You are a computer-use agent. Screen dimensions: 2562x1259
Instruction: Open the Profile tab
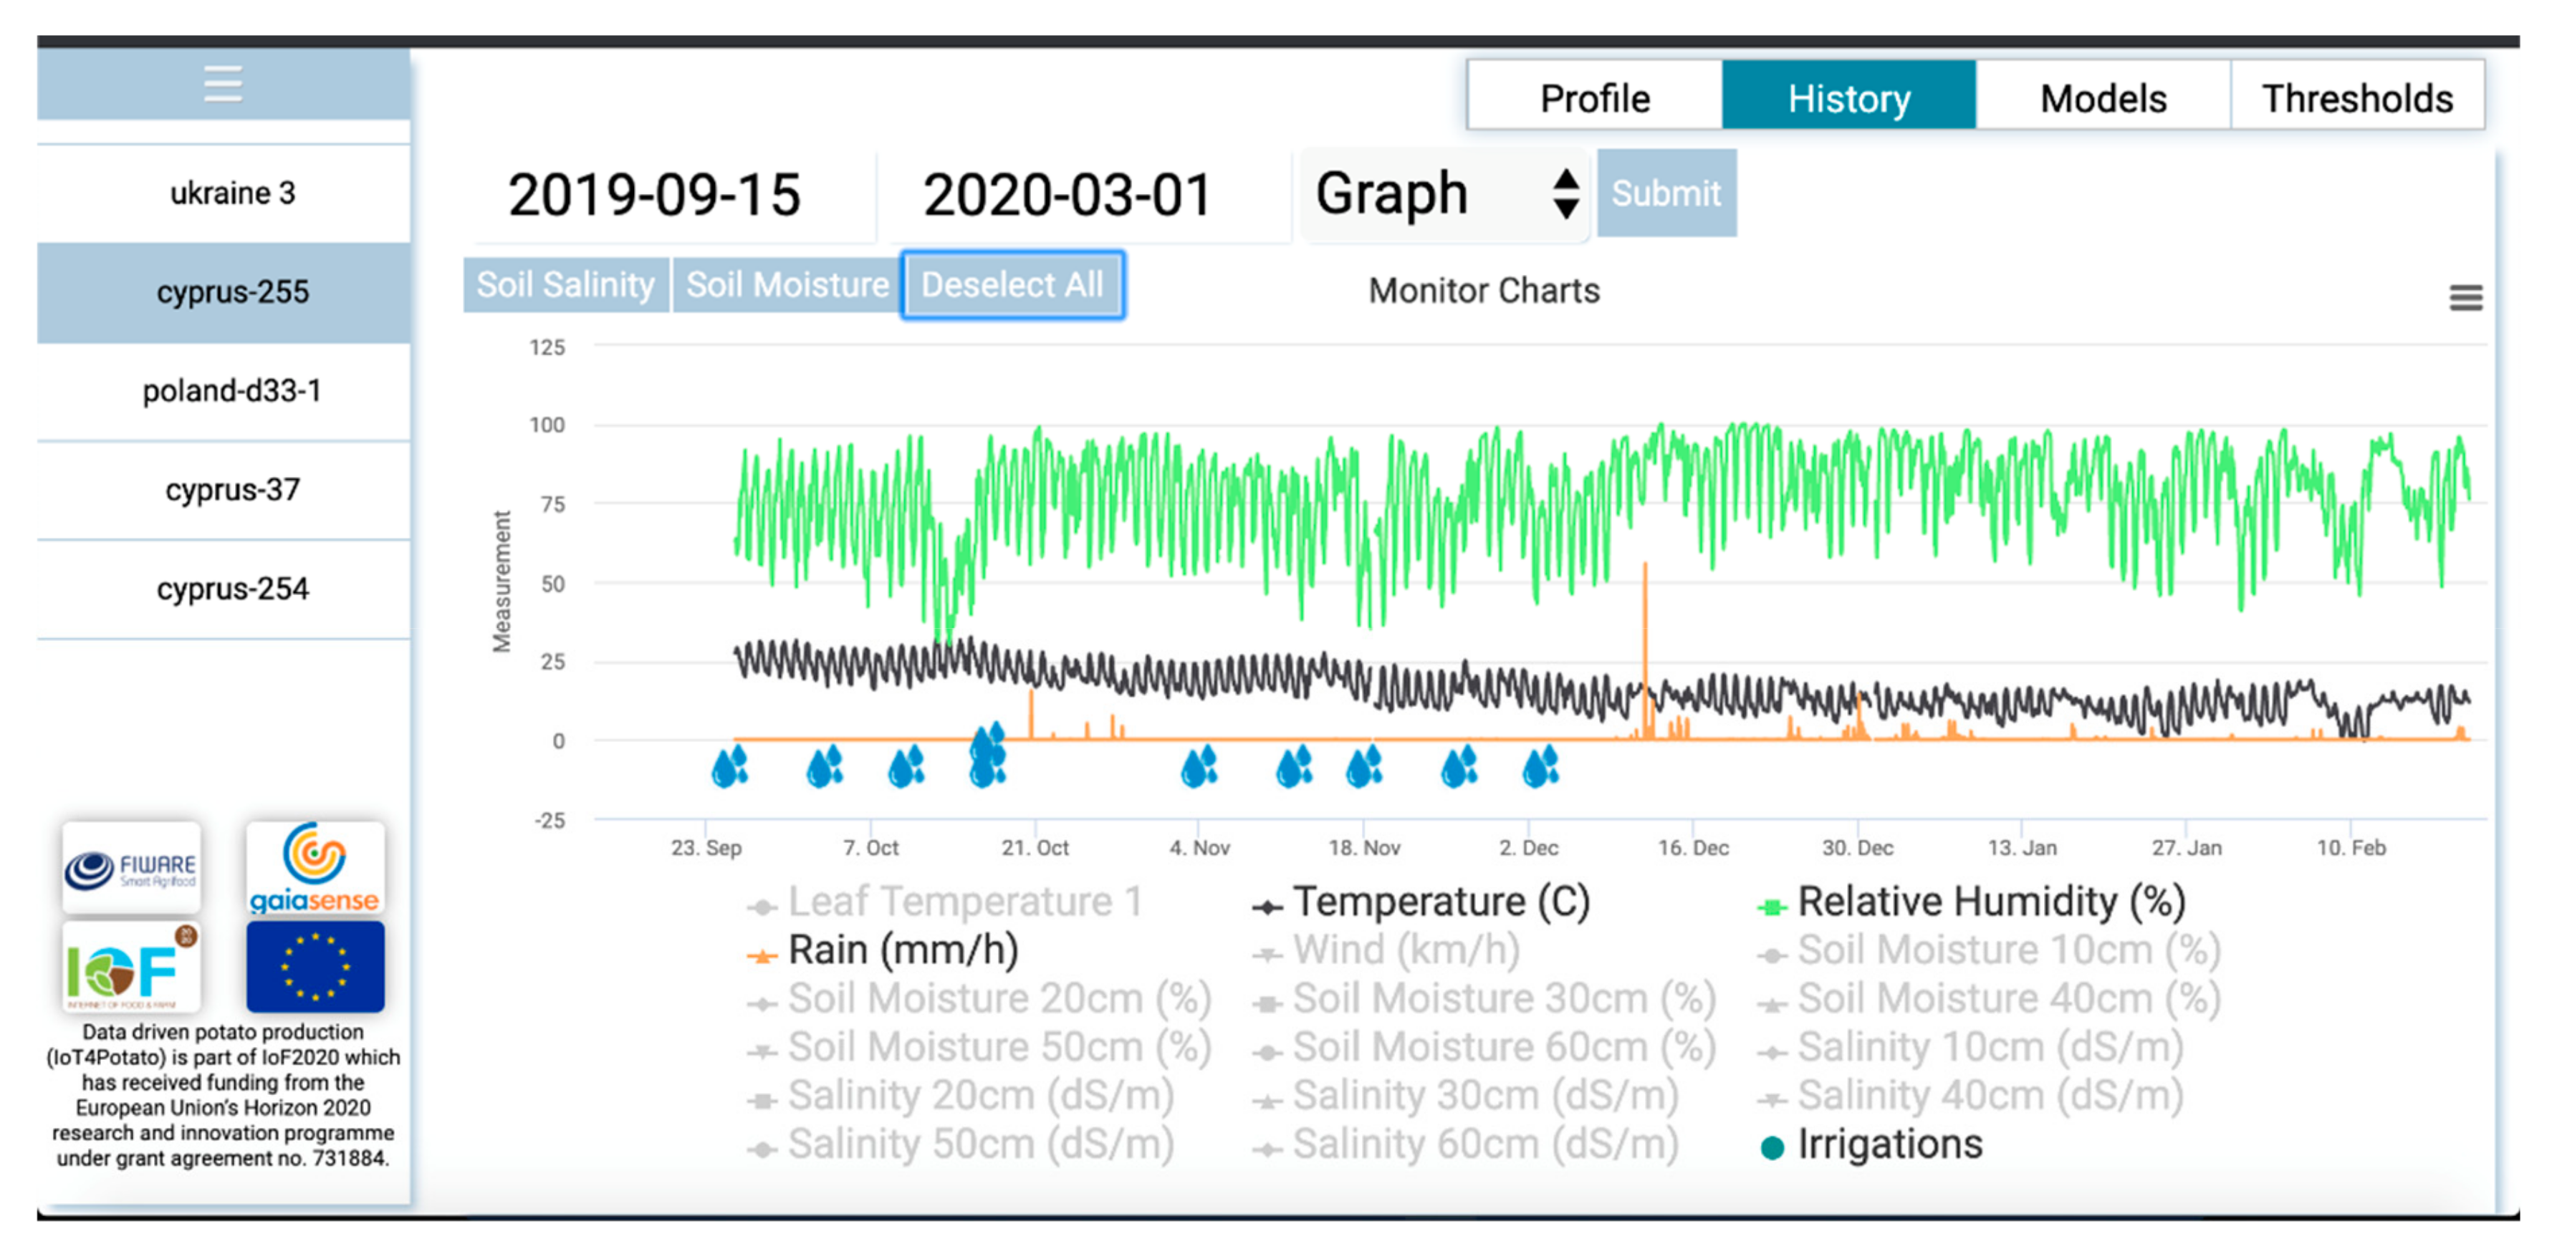(x=1594, y=97)
